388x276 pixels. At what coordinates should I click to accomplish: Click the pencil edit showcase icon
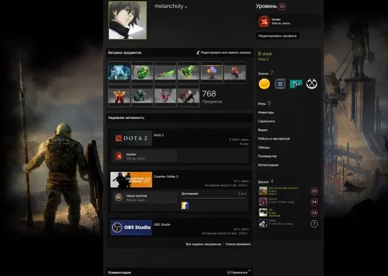198,53
